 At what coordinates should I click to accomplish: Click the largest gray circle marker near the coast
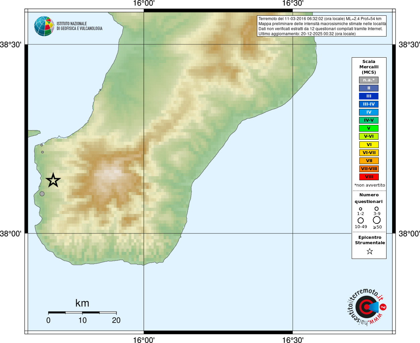[x=42, y=194]
